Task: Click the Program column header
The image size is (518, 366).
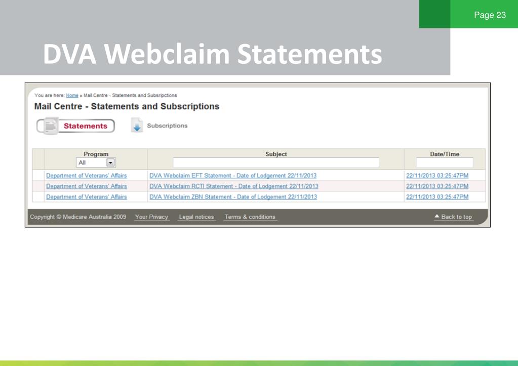Action: (96, 154)
